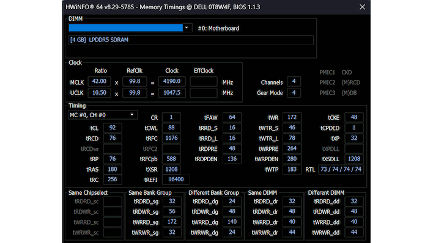Screen dimensions: 433x243
Task: Select the tWRPRE value 264
Action: click(292, 148)
